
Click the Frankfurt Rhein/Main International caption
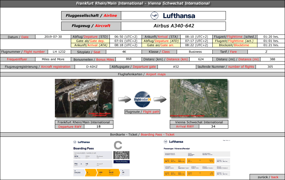pos(84,122)
